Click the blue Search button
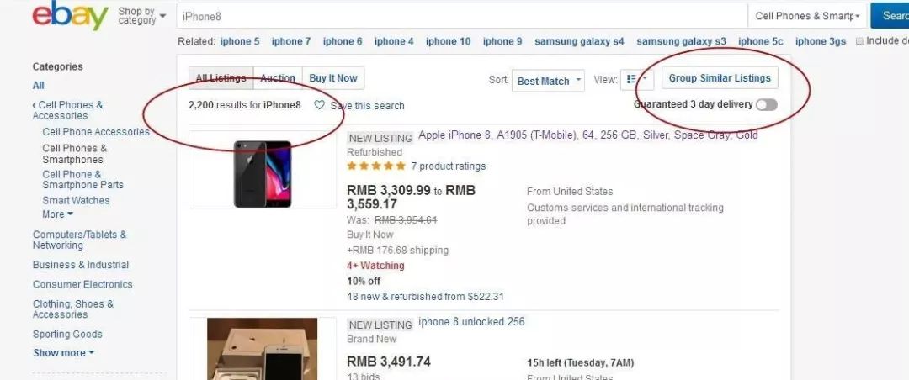 point(890,16)
